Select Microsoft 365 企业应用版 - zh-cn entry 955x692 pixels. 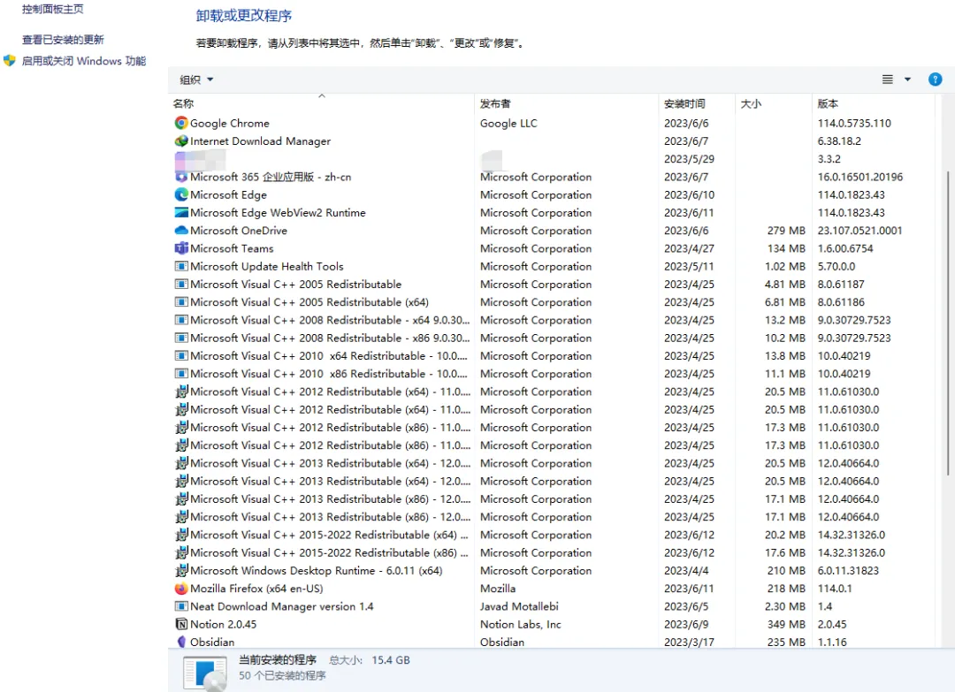[x=271, y=177]
